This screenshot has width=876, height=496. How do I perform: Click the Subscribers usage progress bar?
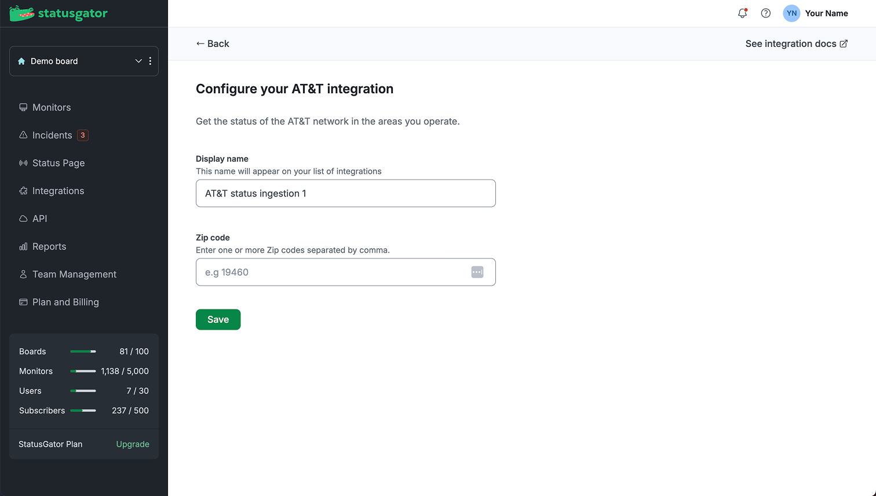(83, 410)
